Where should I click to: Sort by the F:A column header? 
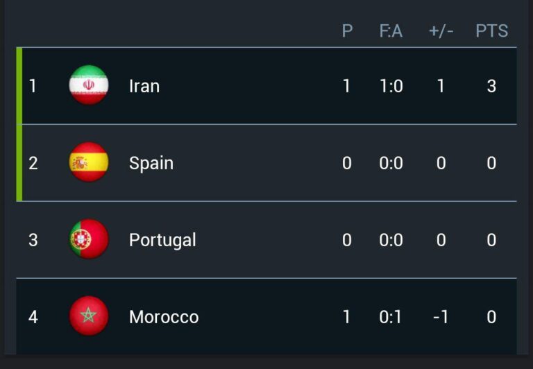pos(391,31)
